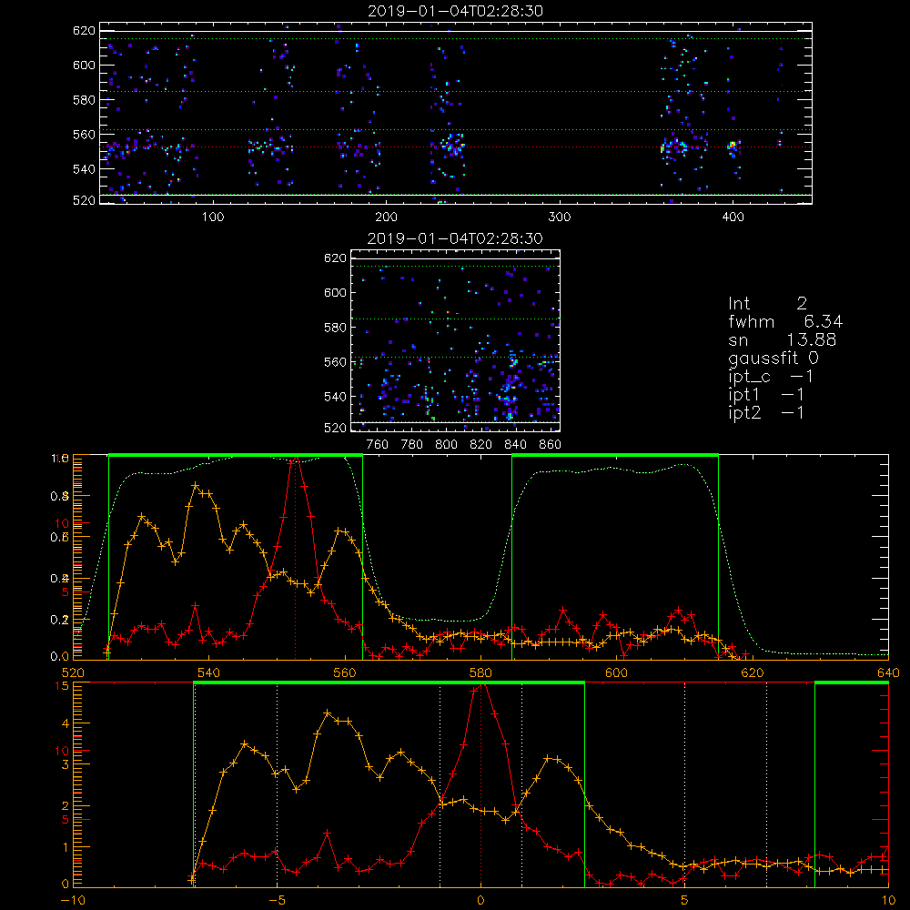Image resolution: width=910 pixels, height=910 pixels.
Task: Click y-axis label 520 of the wide top image
Action: coord(84,200)
